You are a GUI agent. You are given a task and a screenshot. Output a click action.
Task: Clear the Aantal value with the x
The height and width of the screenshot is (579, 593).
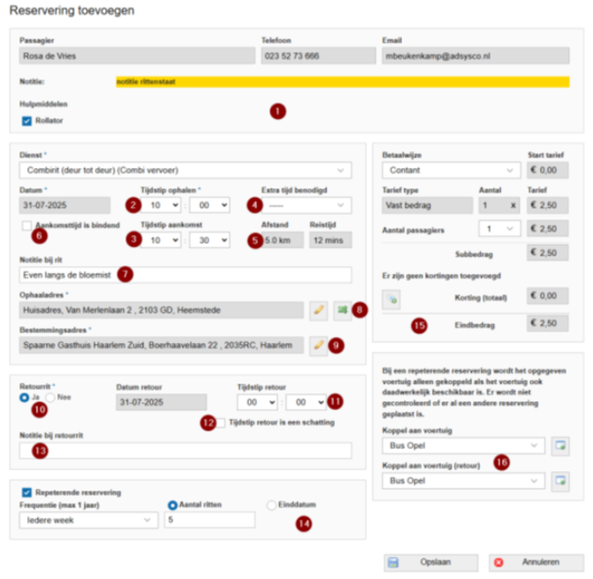513,205
